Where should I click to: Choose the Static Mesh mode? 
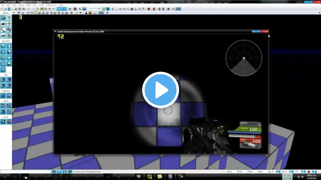tap(9, 30)
